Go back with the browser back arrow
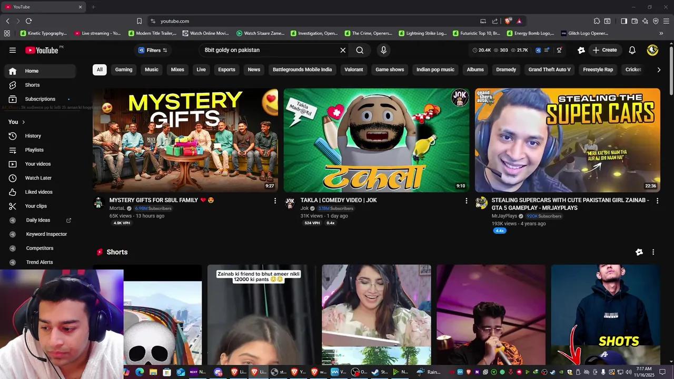 (x=7, y=21)
